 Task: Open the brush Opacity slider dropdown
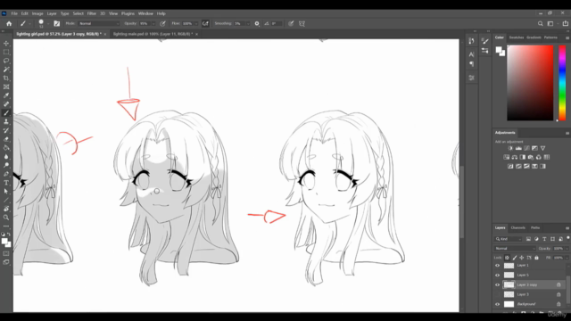tap(153, 24)
